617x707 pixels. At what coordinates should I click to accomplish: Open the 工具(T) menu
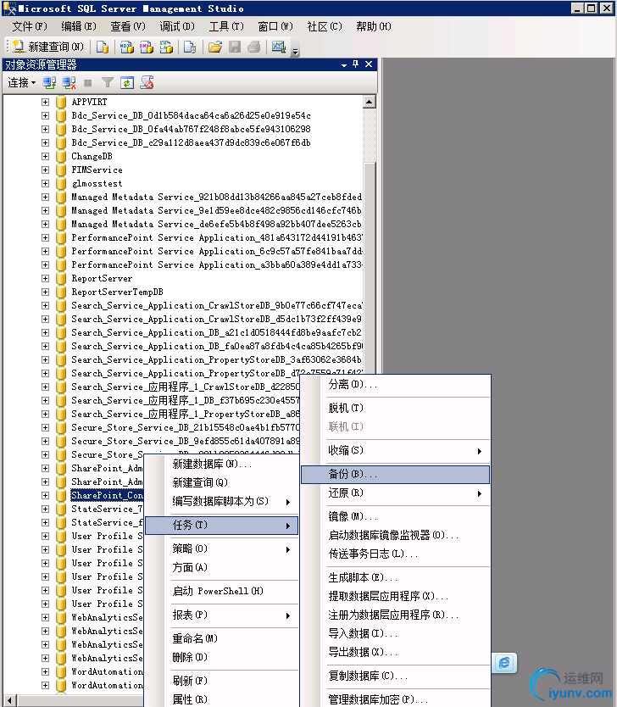point(226,26)
